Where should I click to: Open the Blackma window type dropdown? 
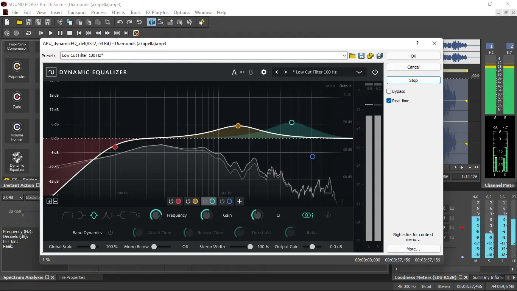pos(32,197)
